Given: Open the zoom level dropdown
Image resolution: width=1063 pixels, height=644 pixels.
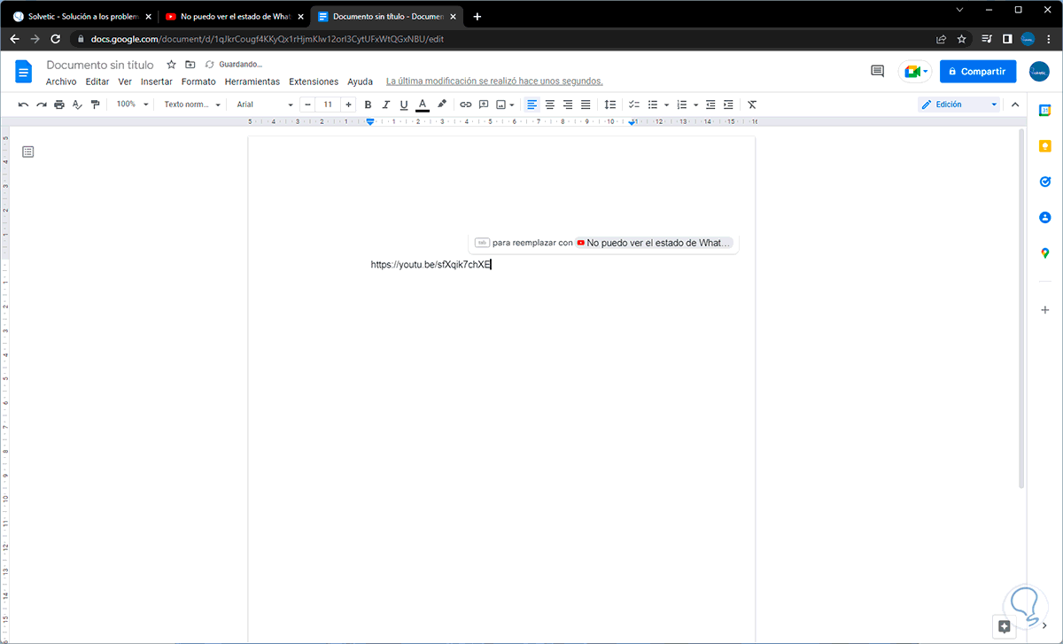Looking at the screenshot, I should [132, 105].
